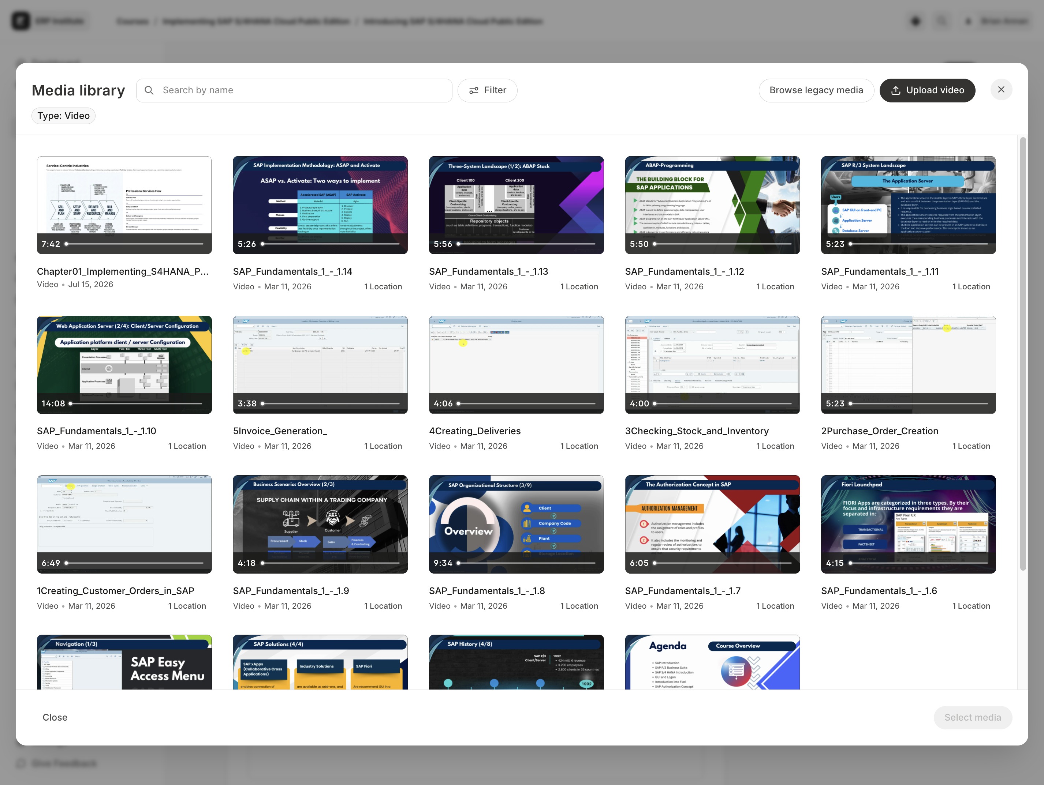
Task: Click the Close button in the footer
Action: click(x=55, y=717)
